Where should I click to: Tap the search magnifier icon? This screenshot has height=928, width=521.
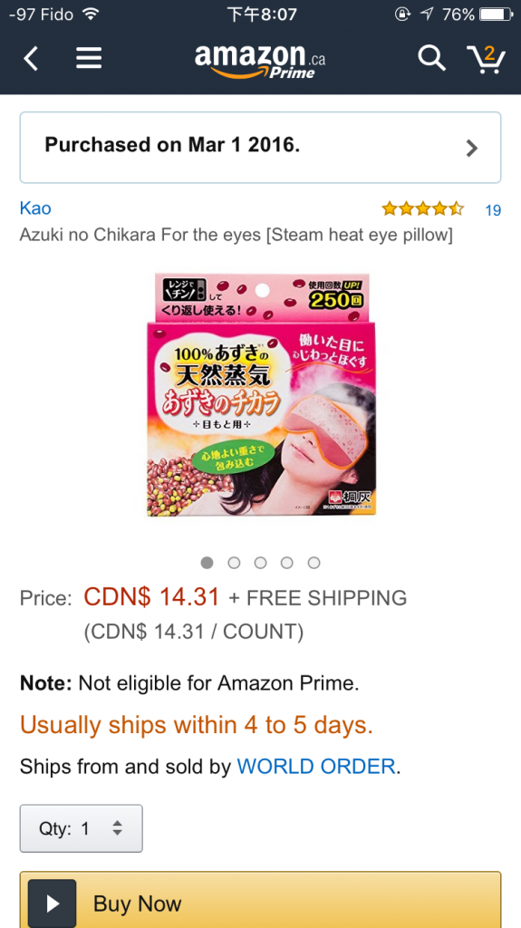(431, 58)
